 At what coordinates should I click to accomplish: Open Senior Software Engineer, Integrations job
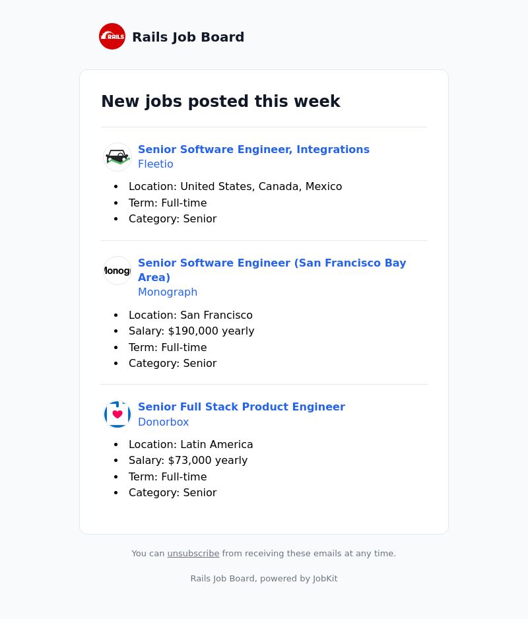point(253,149)
